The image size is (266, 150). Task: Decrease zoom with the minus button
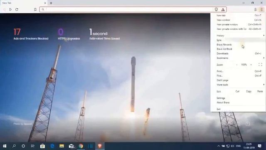click(236, 65)
